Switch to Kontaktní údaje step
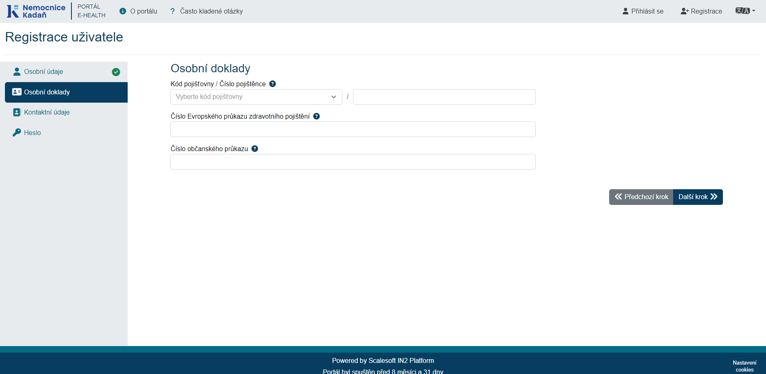Screen dimensions: 766x374 (66, 112)
